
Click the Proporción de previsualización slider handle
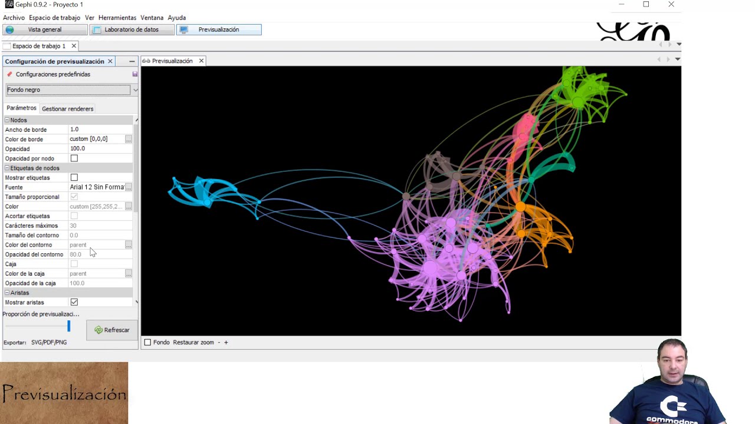point(68,326)
